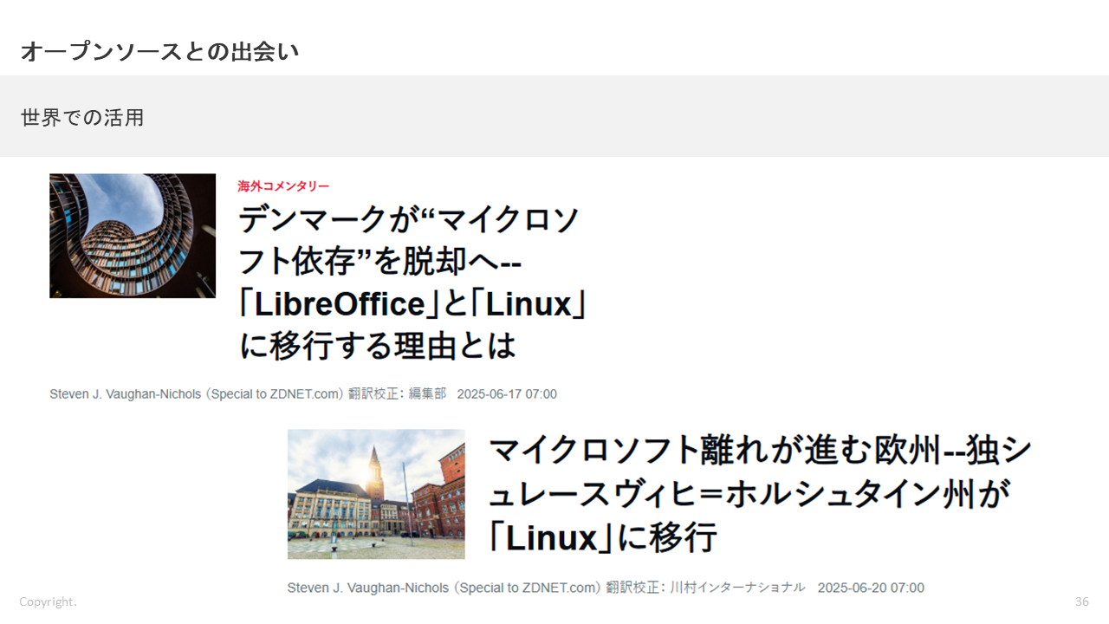
Task: Click the Copyright footer text
Action: coord(49,601)
